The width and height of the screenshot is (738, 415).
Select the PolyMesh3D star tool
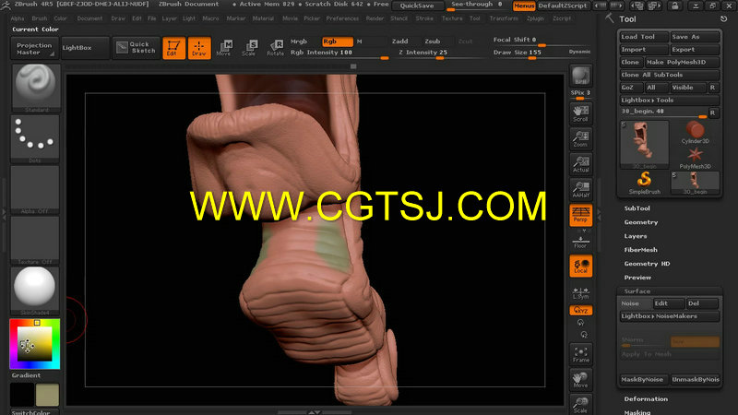click(x=695, y=158)
